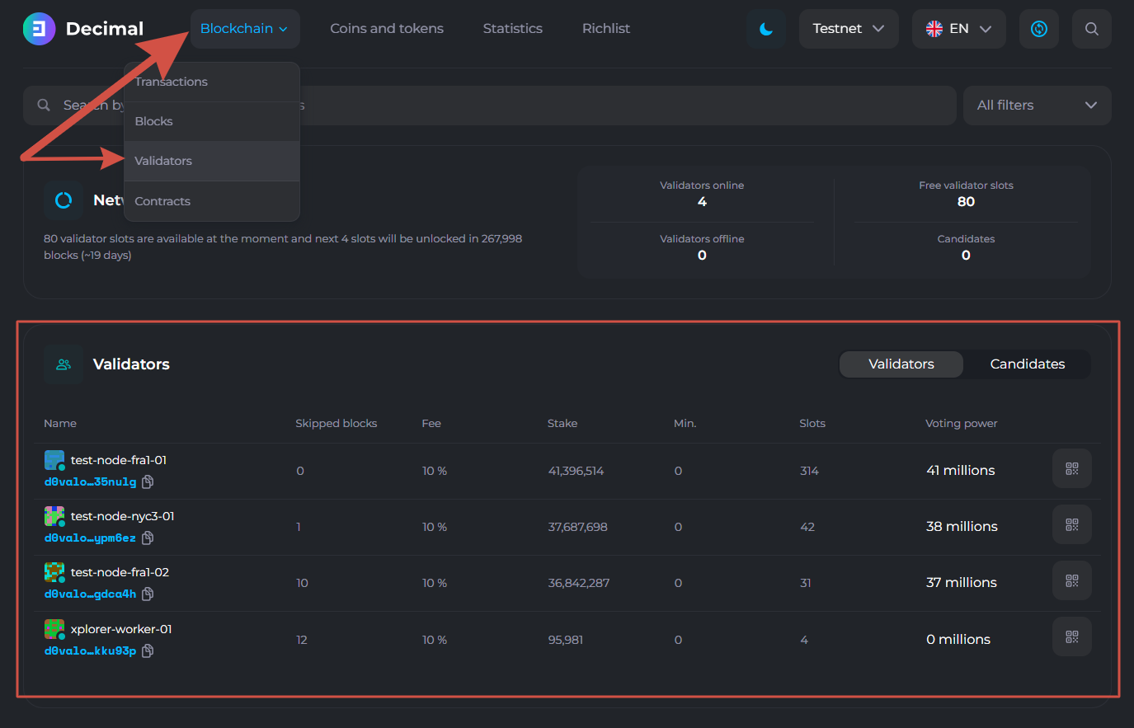This screenshot has width=1134, height=728.
Task: Show QR code for test-node-nyc3-01
Action: click(x=1072, y=524)
